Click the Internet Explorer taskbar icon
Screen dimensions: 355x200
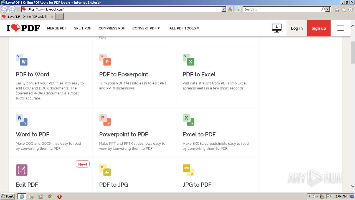point(22,196)
